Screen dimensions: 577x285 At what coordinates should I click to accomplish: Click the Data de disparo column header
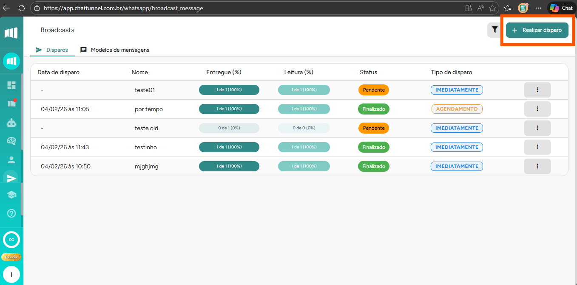tap(58, 72)
